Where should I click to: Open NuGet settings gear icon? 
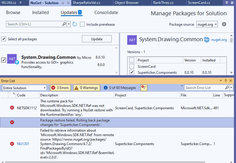(x=224, y=24)
